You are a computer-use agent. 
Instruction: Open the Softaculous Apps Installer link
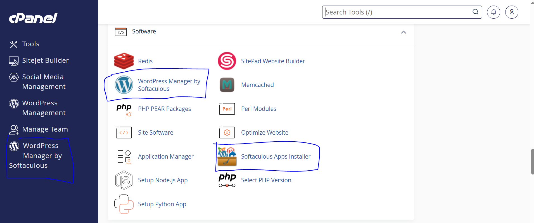point(276,156)
